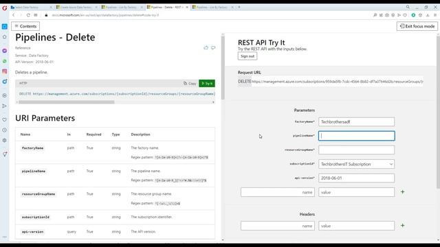Click the Sign out button
Screen dimensions: 440x247
click(247, 56)
